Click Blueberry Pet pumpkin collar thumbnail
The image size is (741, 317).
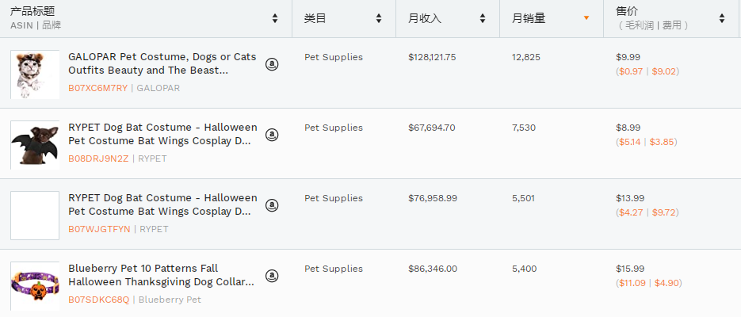[35, 286]
